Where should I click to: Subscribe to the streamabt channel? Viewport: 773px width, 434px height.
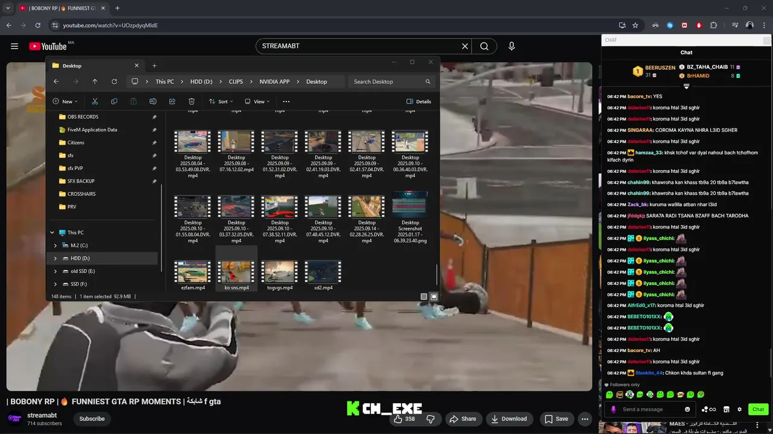[x=92, y=419]
